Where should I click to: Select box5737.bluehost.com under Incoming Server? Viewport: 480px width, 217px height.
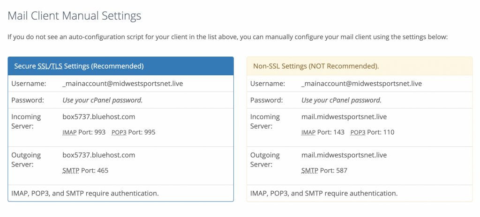pos(98,117)
